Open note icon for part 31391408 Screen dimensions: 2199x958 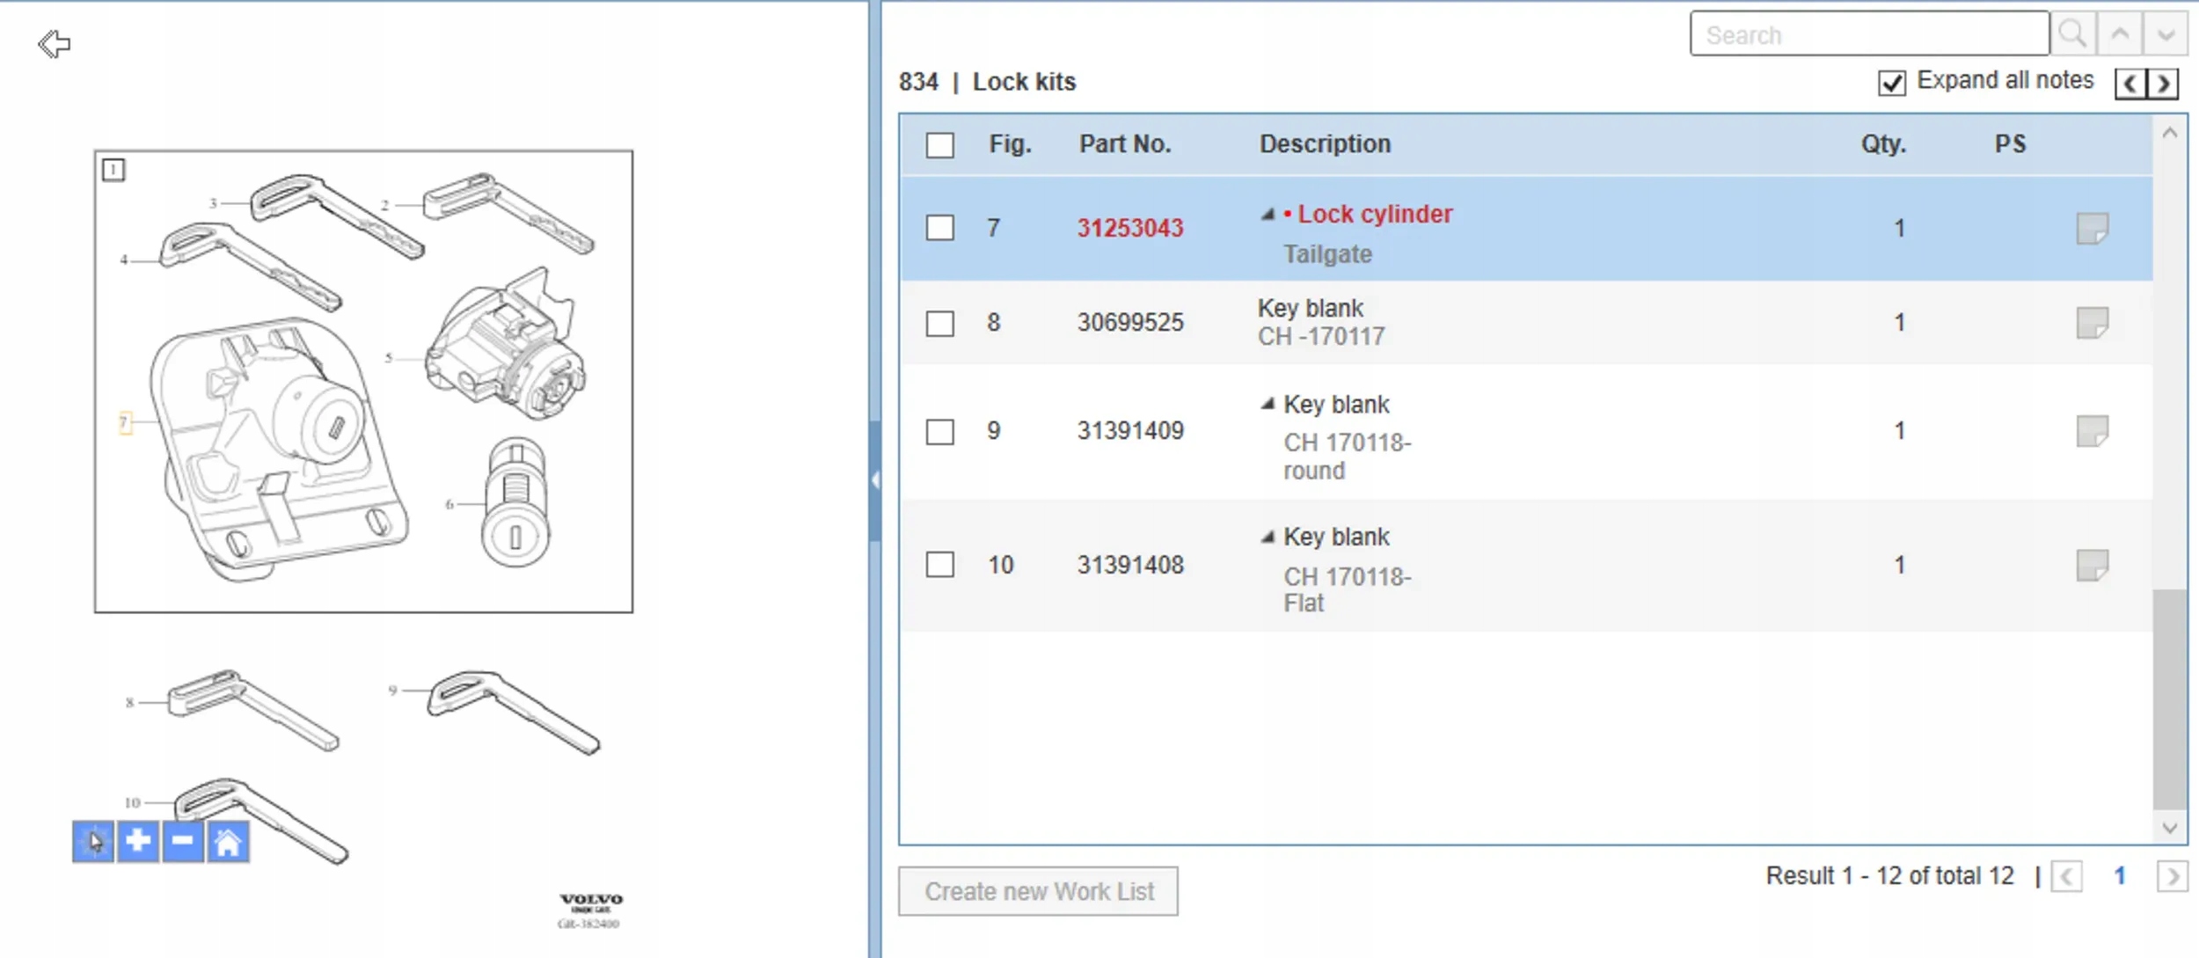tap(2092, 566)
